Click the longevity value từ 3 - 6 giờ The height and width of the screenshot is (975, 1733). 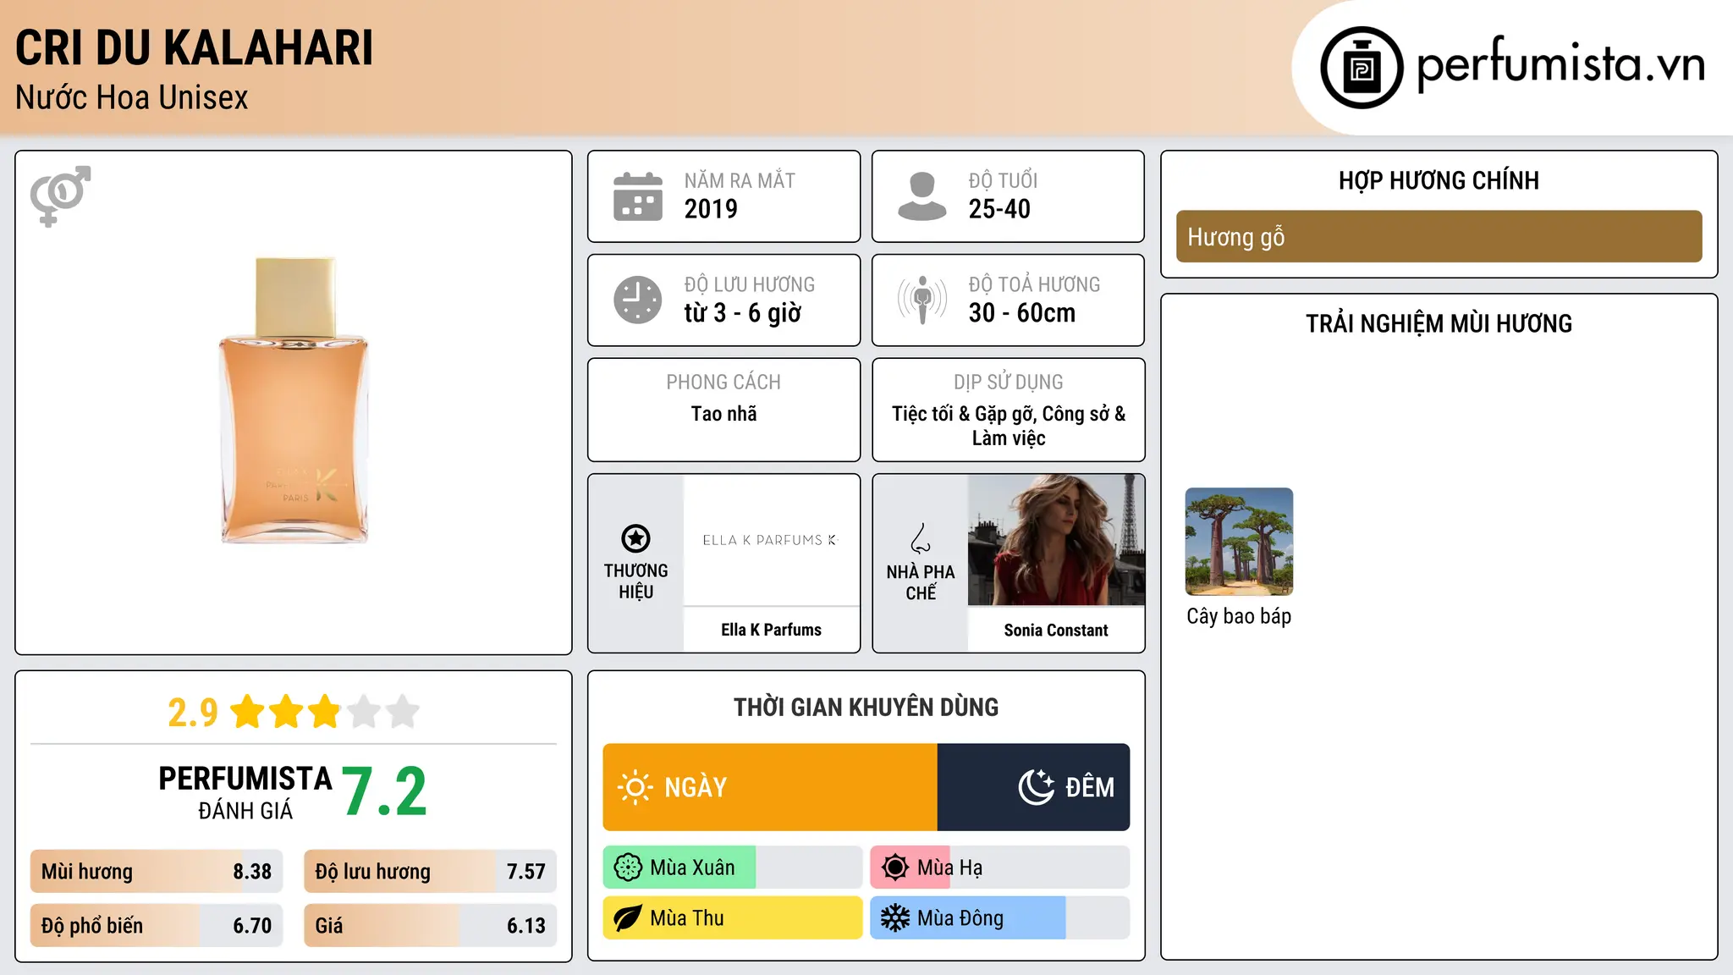pos(743,313)
